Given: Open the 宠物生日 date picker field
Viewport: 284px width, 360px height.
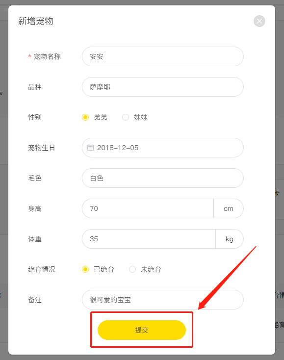Looking at the screenshot, I should [x=163, y=148].
